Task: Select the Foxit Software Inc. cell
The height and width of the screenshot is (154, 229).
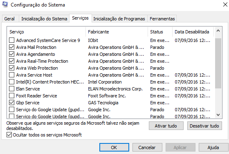Action: coord(107,96)
